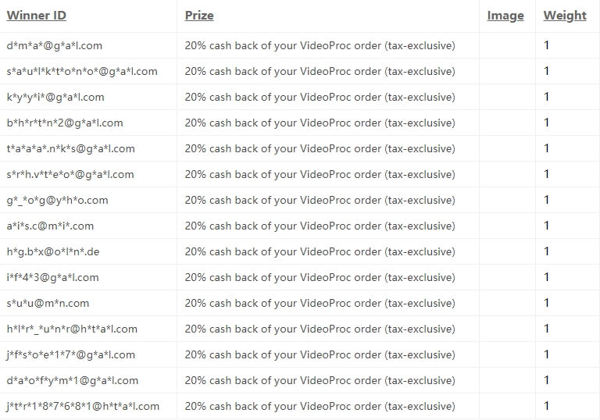Select winner t*a*a*a*.n*k*s@g*a*l.com

tap(70, 148)
